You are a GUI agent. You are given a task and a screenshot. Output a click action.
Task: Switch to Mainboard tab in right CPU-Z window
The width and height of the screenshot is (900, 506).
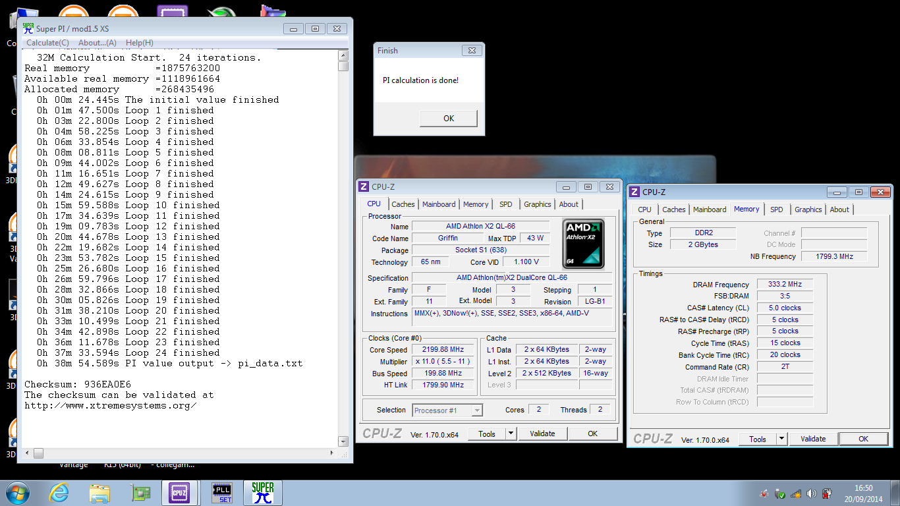click(x=710, y=210)
